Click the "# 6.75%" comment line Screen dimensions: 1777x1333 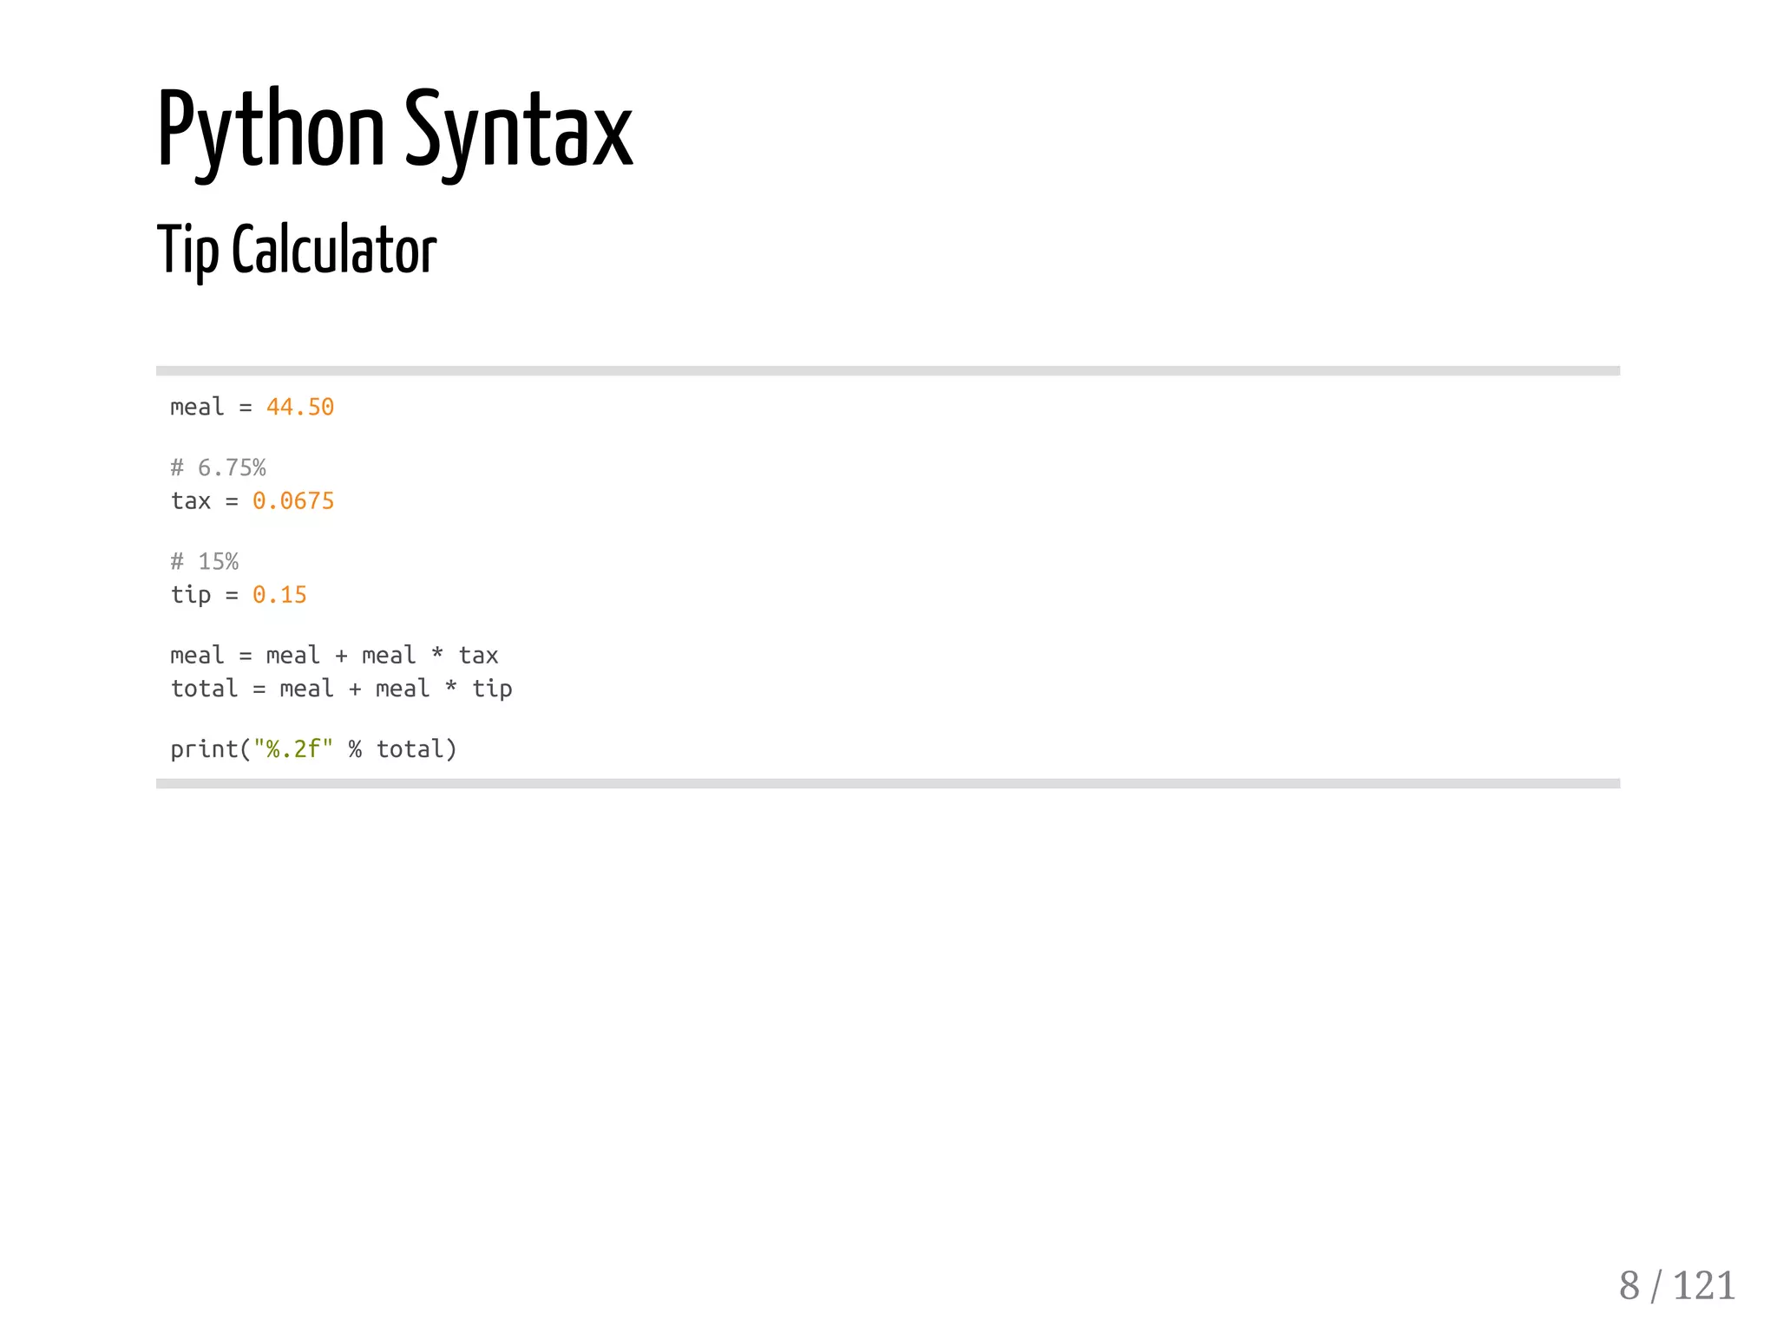(218, 468)
